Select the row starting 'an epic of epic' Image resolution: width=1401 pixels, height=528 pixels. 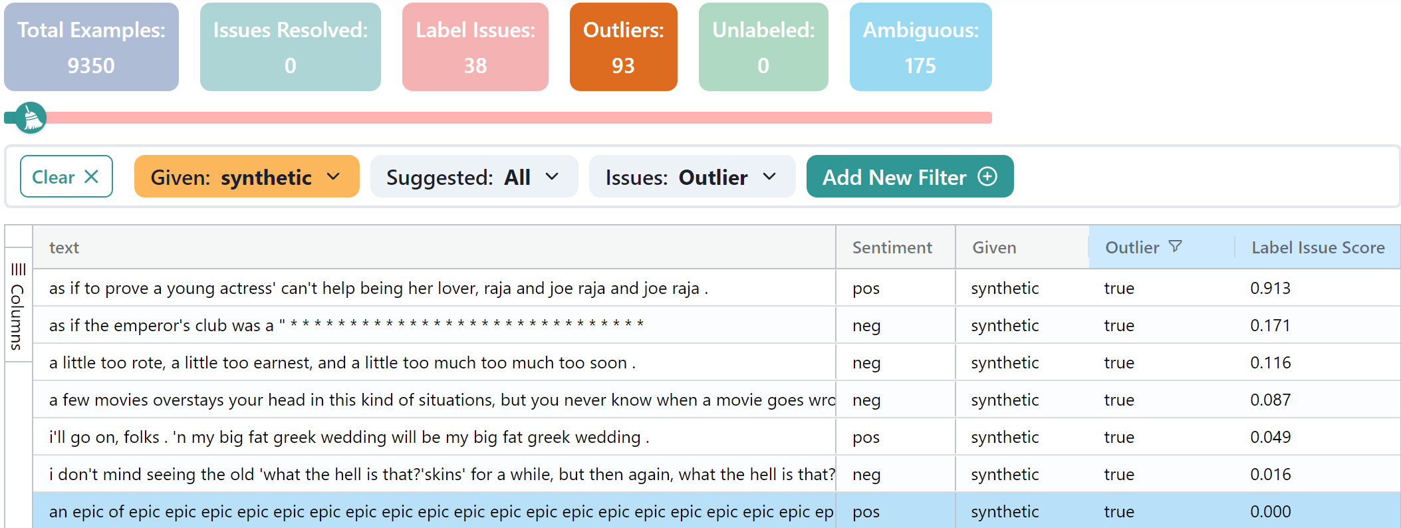[439, 511]
